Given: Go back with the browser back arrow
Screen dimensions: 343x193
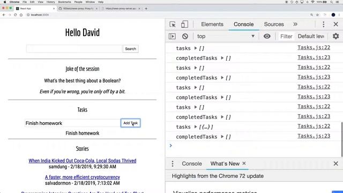Looking at the screenshot, I should click(4, 15).
